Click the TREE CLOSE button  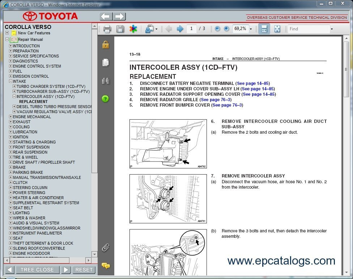point(37,270)
